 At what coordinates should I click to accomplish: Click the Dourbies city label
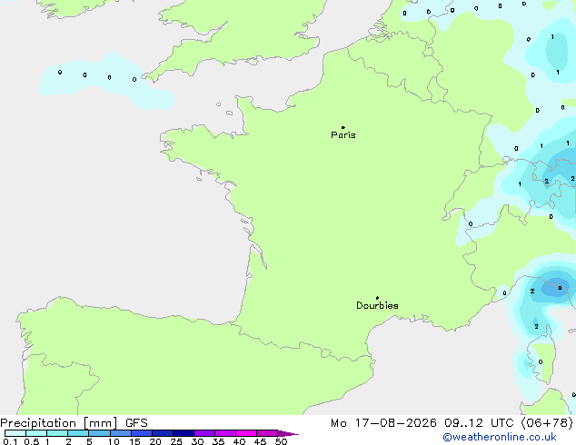(x=377, y=305)
